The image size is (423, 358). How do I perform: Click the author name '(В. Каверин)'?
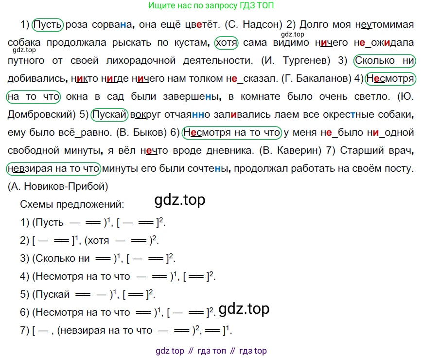290,150
